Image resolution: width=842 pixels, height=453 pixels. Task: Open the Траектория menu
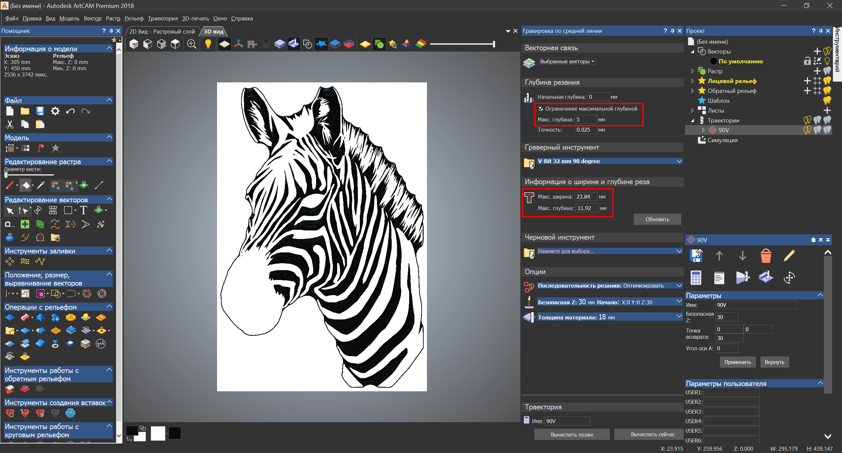[162, 18]
